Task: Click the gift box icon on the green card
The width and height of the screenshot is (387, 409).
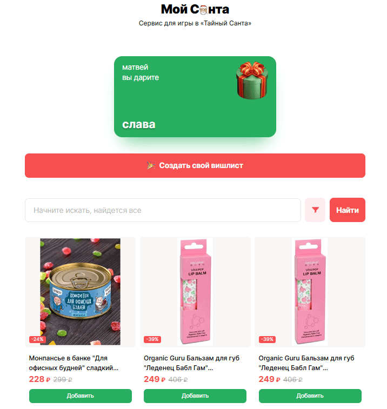Action: 252,81
